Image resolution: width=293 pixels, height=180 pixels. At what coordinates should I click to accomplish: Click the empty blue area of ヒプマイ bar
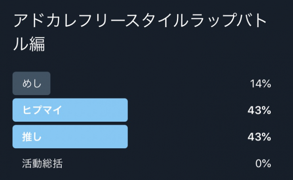tap(94, 110)
